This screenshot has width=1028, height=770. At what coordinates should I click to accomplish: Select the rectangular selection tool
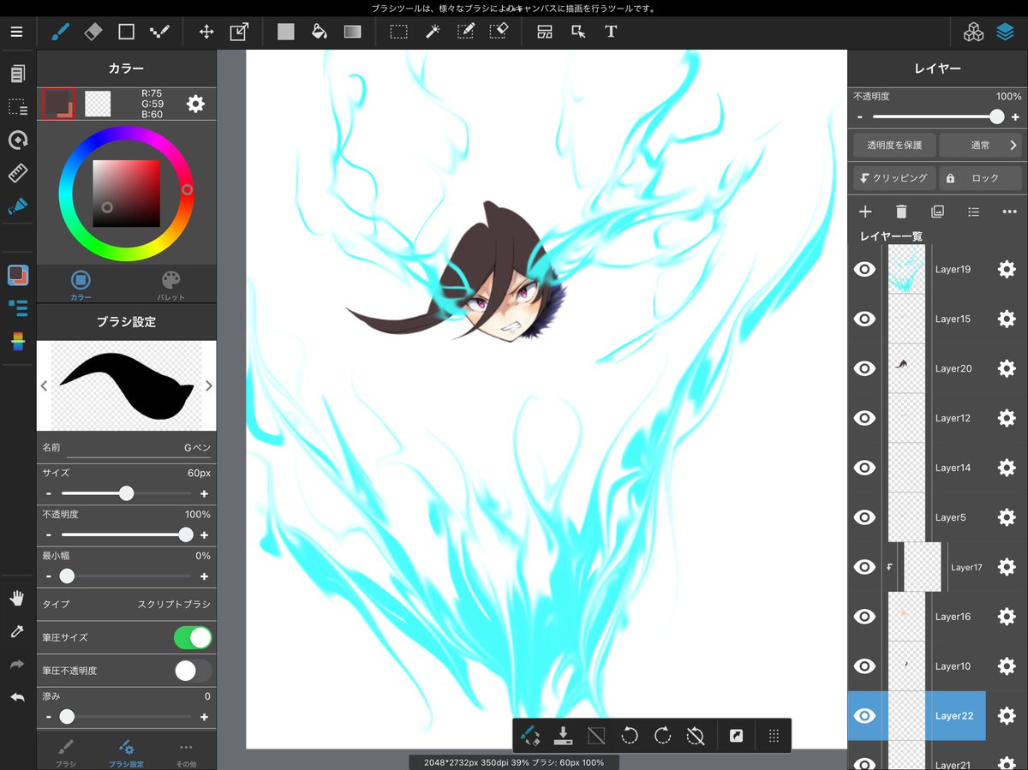(x=399, y=33)
